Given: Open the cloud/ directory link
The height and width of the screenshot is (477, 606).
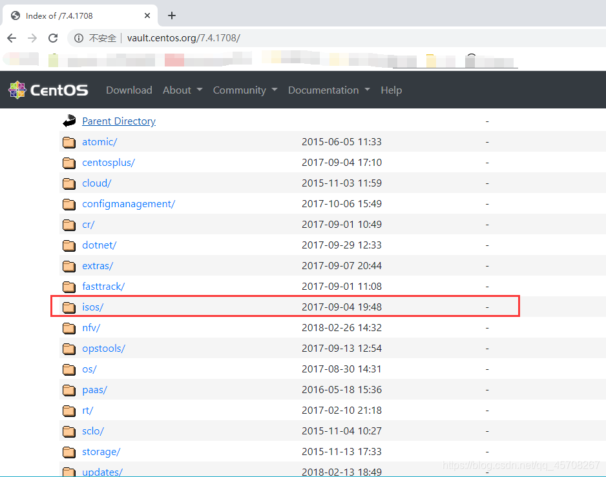Looking at the screenshot, I should coord(97,183).
